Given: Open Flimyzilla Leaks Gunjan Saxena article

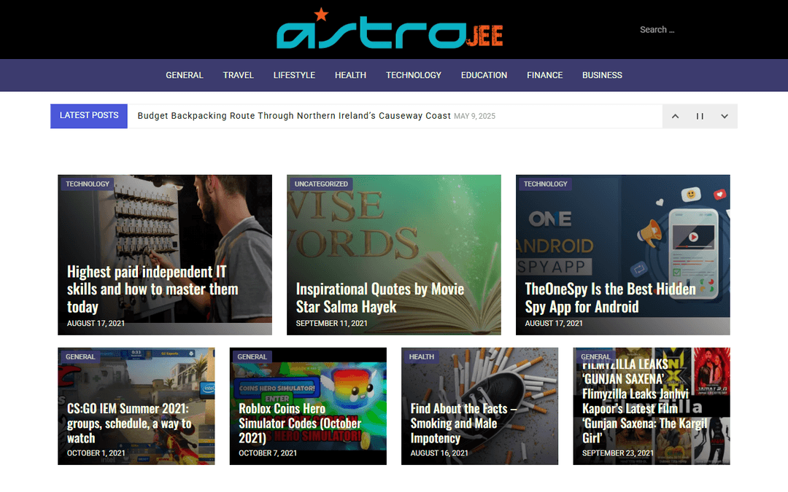Looking at the screenshot, I should [644, 401].
